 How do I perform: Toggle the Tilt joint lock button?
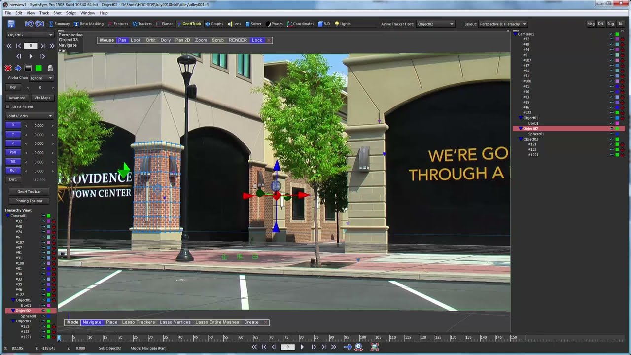13,161
